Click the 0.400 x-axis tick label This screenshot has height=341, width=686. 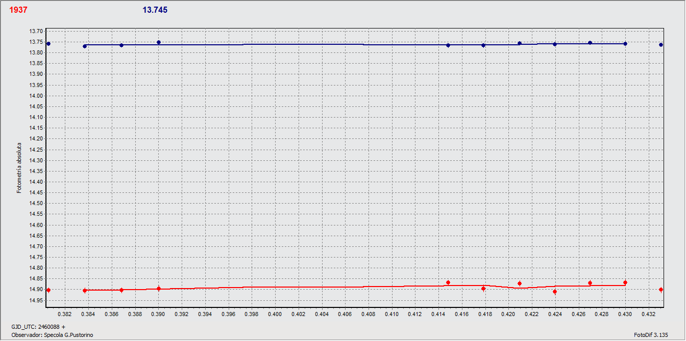point(275,315)
